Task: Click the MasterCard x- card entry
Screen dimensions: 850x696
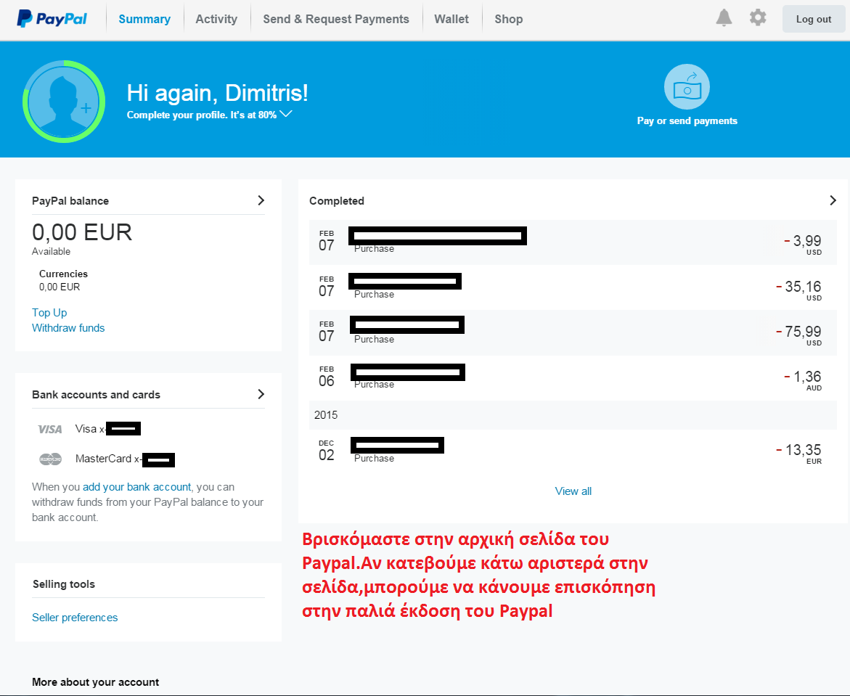Action: coord(107,459)
